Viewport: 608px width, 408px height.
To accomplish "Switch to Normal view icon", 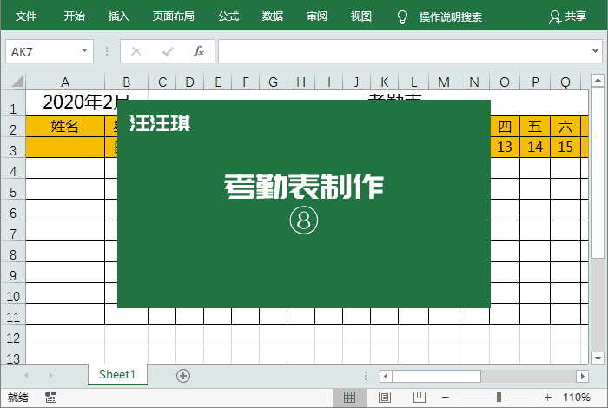I will point(349,398).
